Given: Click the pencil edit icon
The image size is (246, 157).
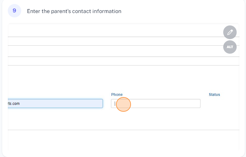Looking at the screenshot, I should (x=230, y=32).
